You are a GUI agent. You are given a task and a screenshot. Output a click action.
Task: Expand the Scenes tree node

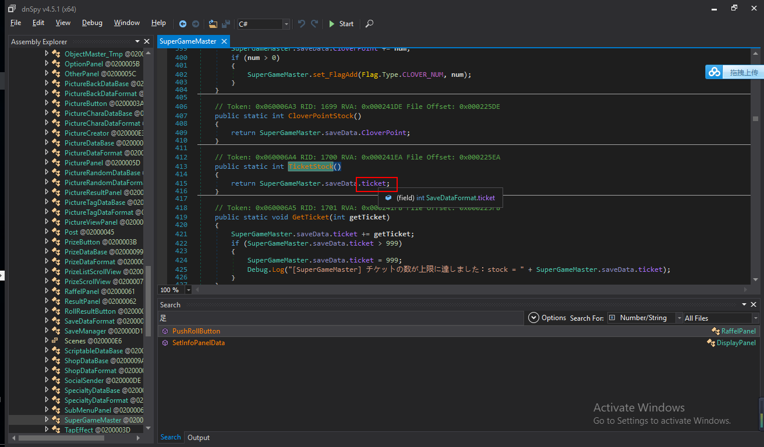(47, 340)
